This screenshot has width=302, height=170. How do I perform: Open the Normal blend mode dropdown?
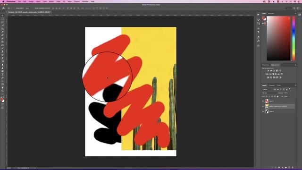pyautogui.click(x=269, y=93)
